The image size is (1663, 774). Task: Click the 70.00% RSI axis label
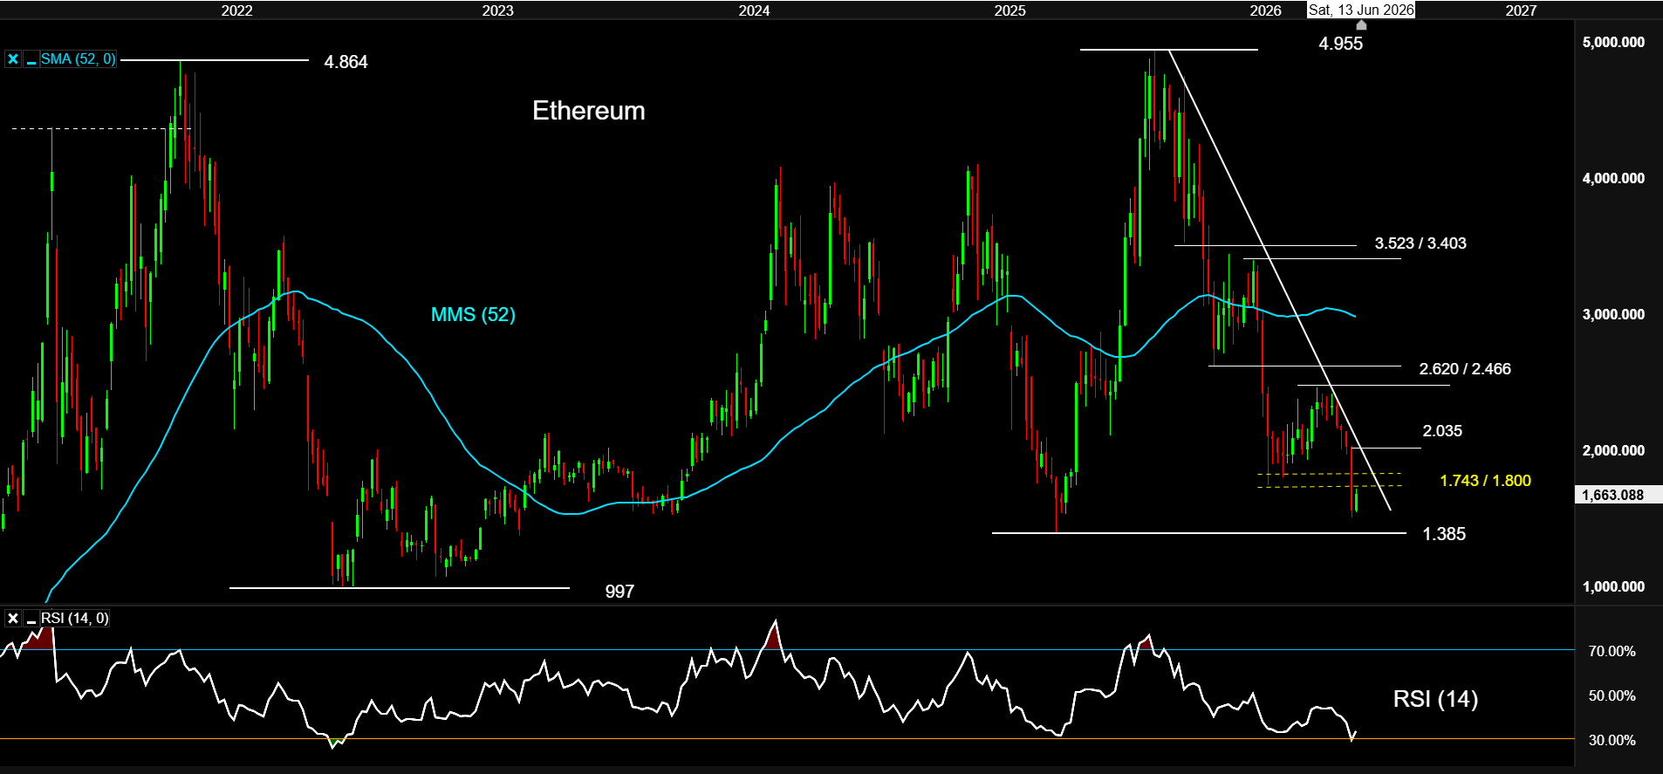coord(1612,651)
